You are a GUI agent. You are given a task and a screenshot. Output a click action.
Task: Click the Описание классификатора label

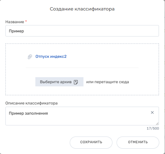click(x=32, y=103)
